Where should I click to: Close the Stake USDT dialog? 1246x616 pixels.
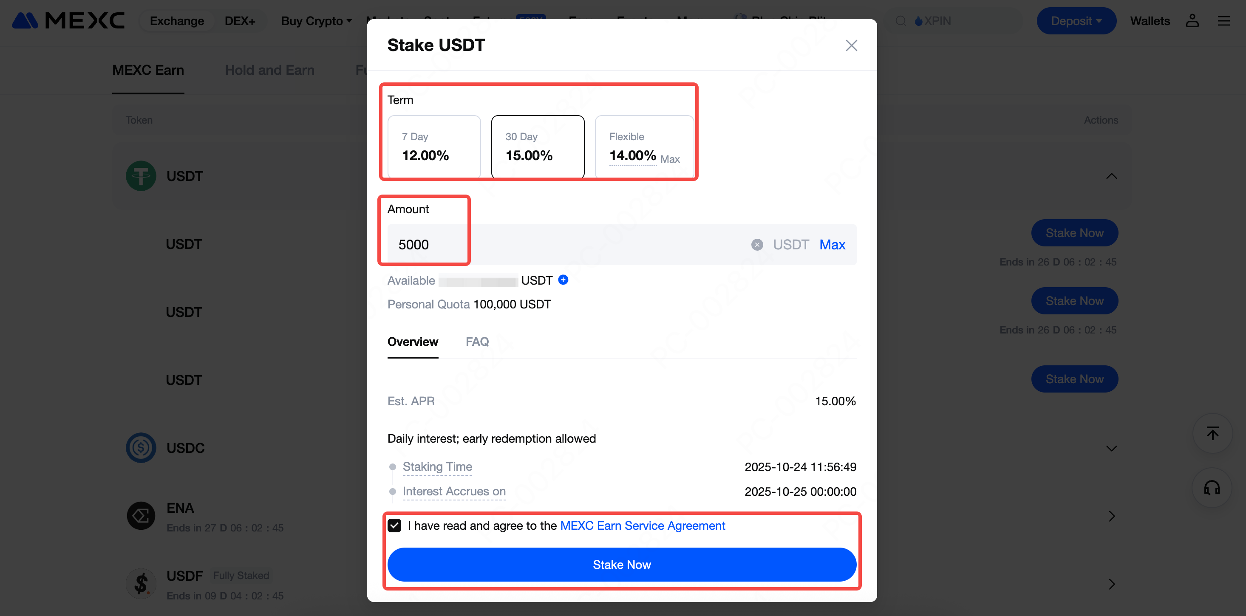tap(851, 45)
